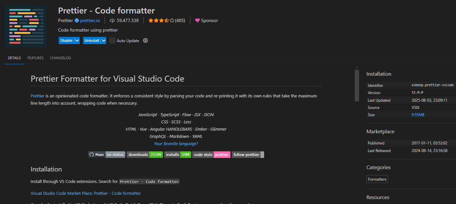Image resolution: width=456 pixels, height=204 pixels.
Task: Click the identifier esbenp.prettier-vscode value
Action: pyautogui.click(x=433, y=85)
